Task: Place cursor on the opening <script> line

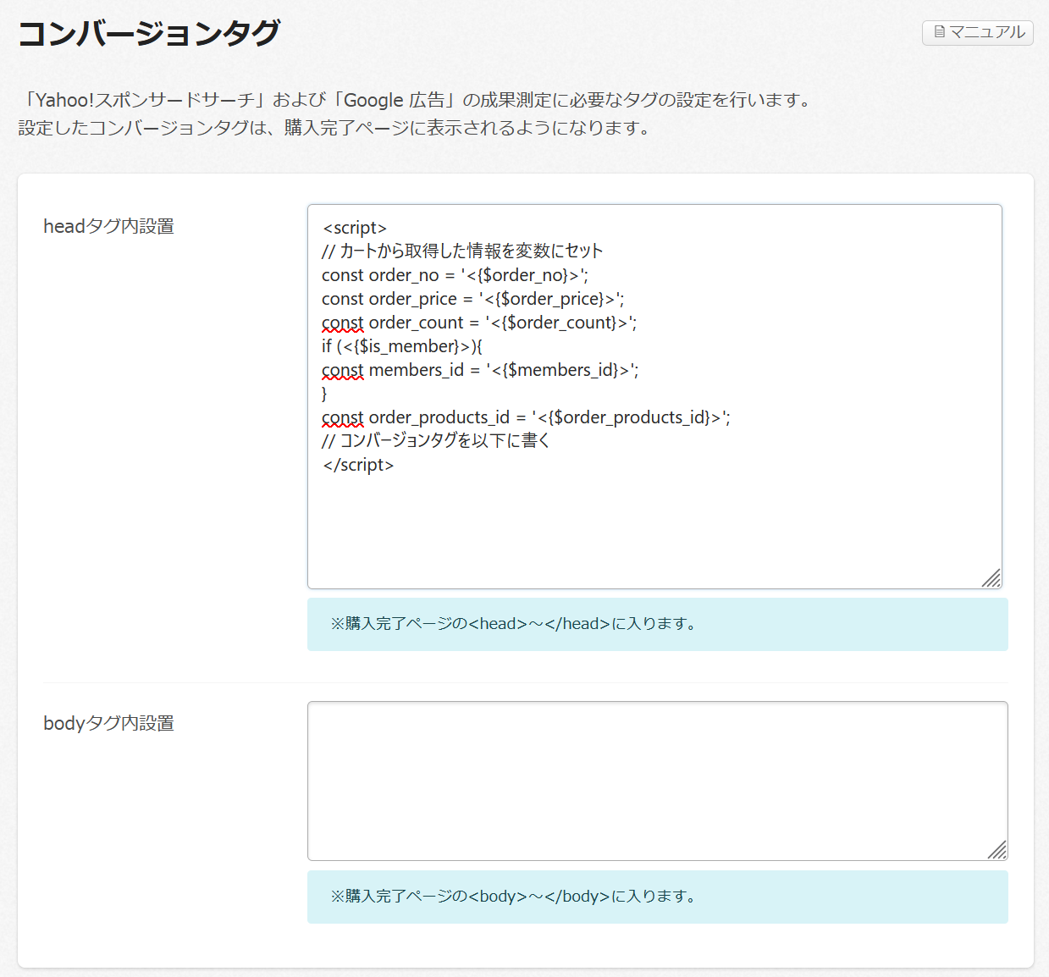Action: coord(354,228)
